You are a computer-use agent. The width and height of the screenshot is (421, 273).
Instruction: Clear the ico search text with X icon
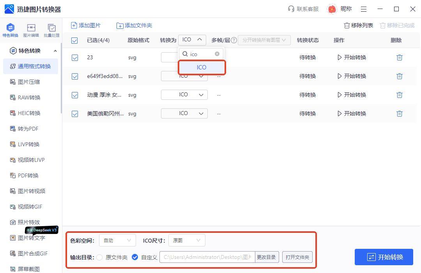point(217,54)
